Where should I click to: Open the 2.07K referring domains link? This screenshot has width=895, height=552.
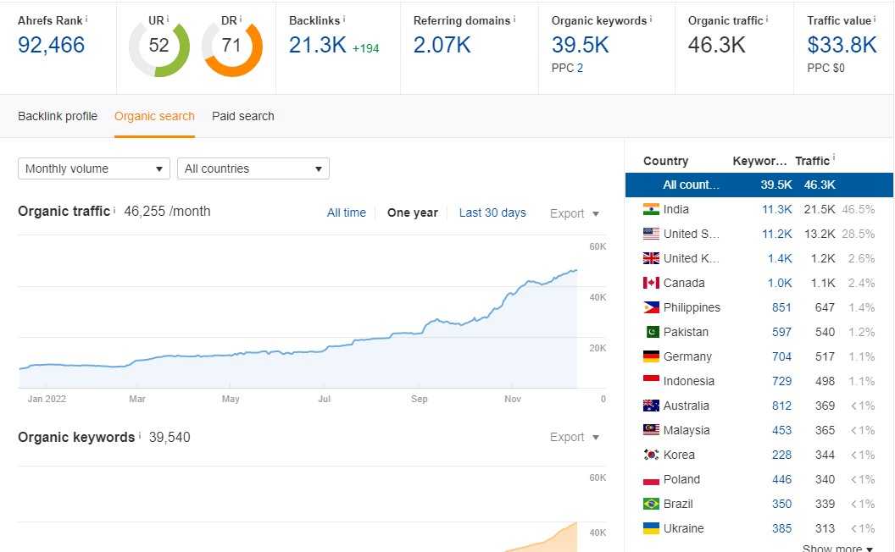point(442,45)
